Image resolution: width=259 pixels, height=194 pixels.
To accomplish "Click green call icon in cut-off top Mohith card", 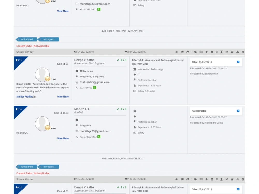I will (x=99, y=9).
